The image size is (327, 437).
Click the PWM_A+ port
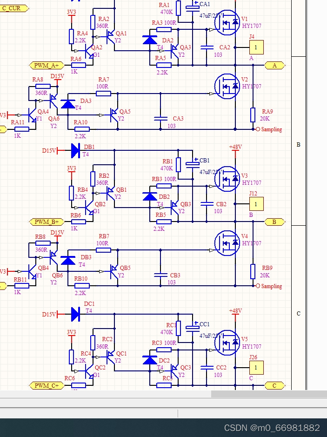pyautogui.click(x=47, y=66)
